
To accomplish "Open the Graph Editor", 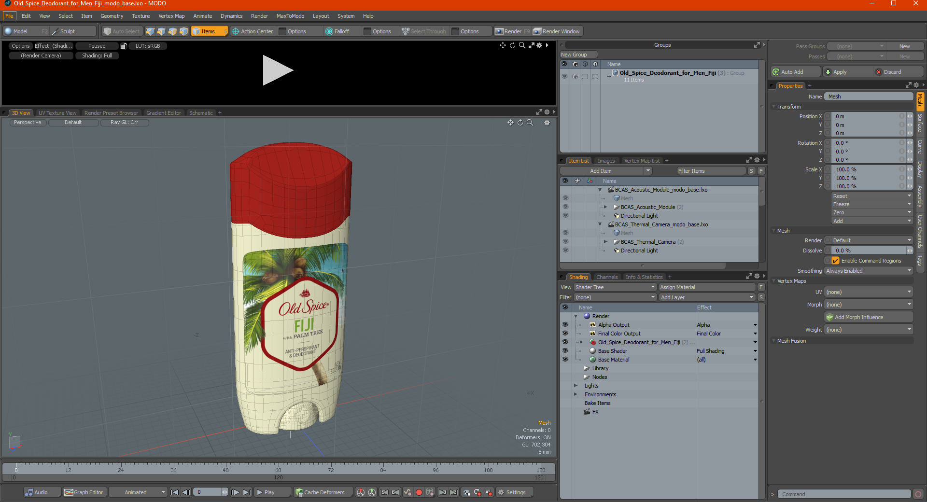I will [x=84, y=492].
